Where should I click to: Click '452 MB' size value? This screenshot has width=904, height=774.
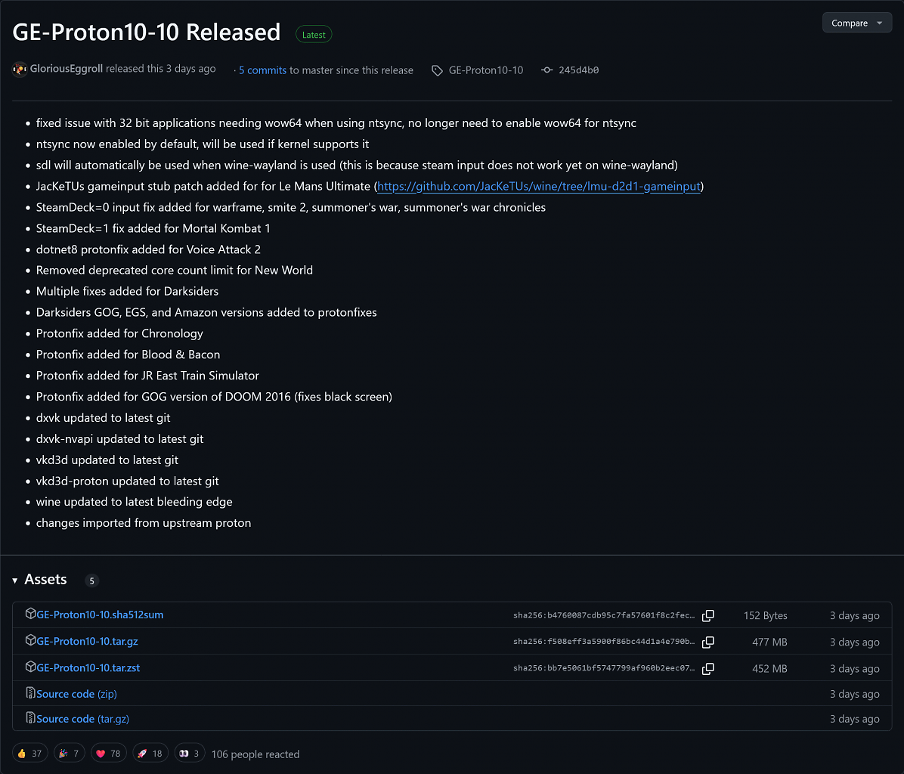click(x=769, y=668)
